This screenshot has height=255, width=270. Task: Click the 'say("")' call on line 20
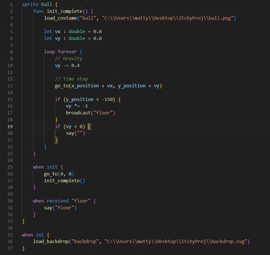point(75,133)
